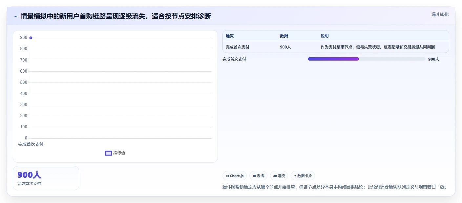Click the 情景模拟 headline title text
Viewport: 462px width, 203px height.
pyautogui.click(x=115, y=16)
